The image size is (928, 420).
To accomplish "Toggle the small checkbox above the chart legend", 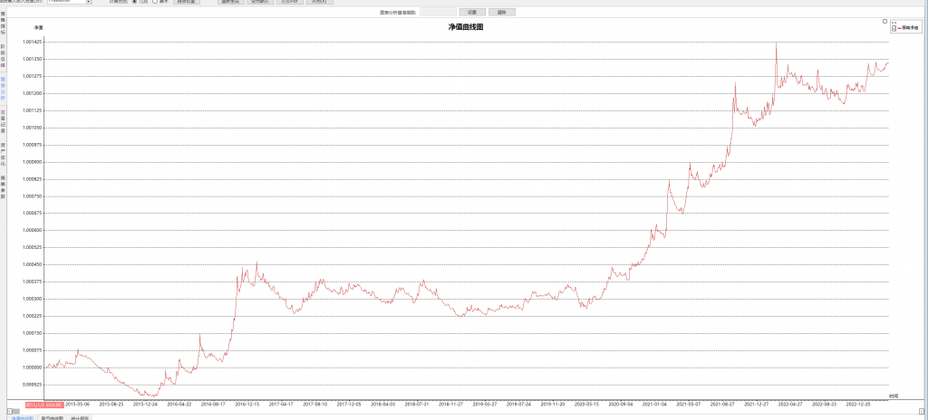I will coord(884,21).
